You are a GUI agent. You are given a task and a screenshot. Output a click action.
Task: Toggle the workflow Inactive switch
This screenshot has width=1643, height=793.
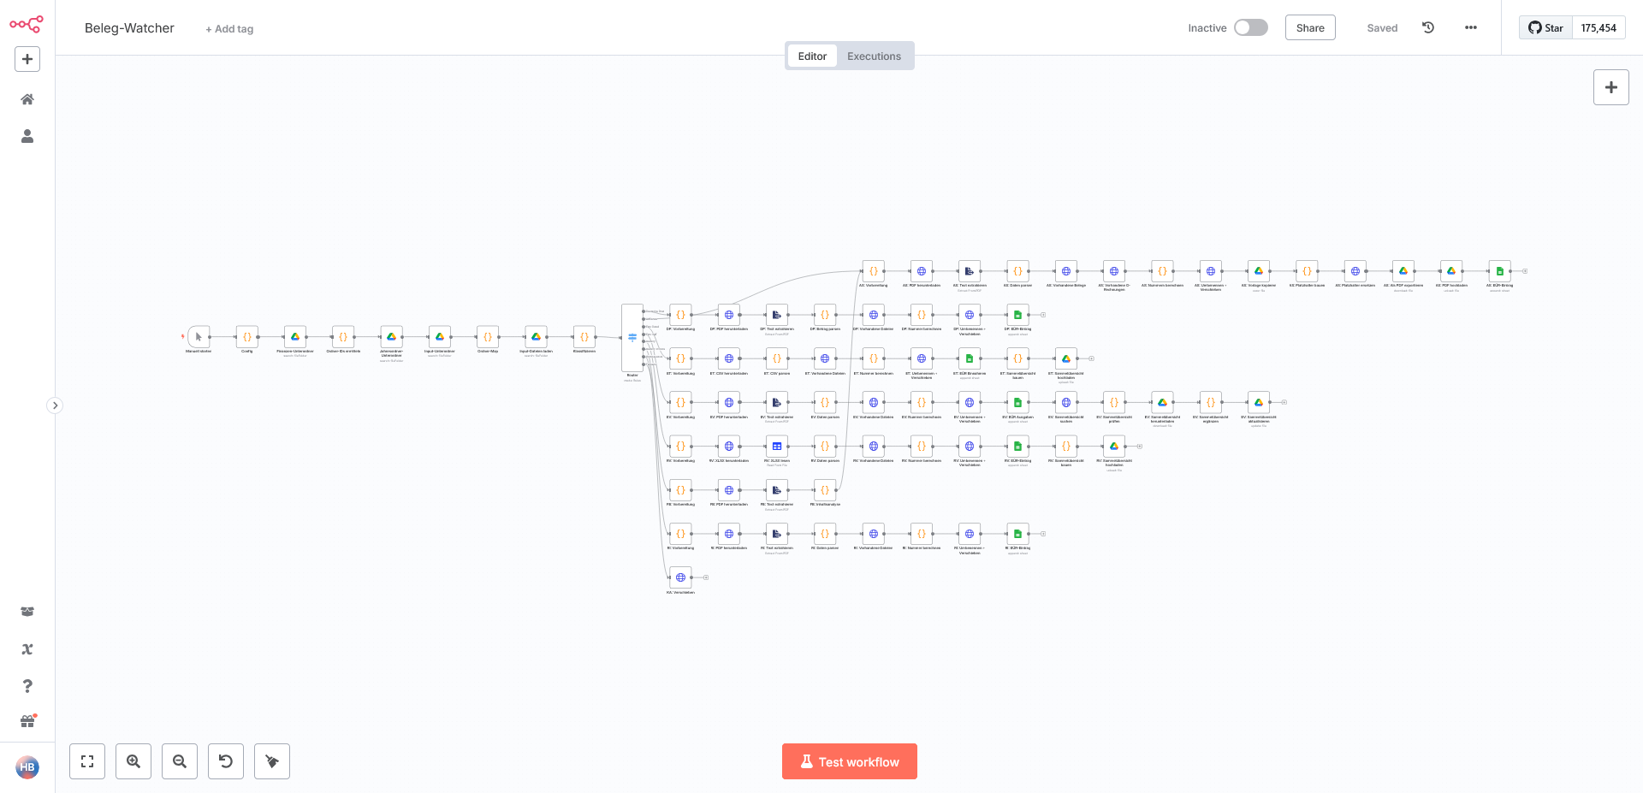(1250, 27)
